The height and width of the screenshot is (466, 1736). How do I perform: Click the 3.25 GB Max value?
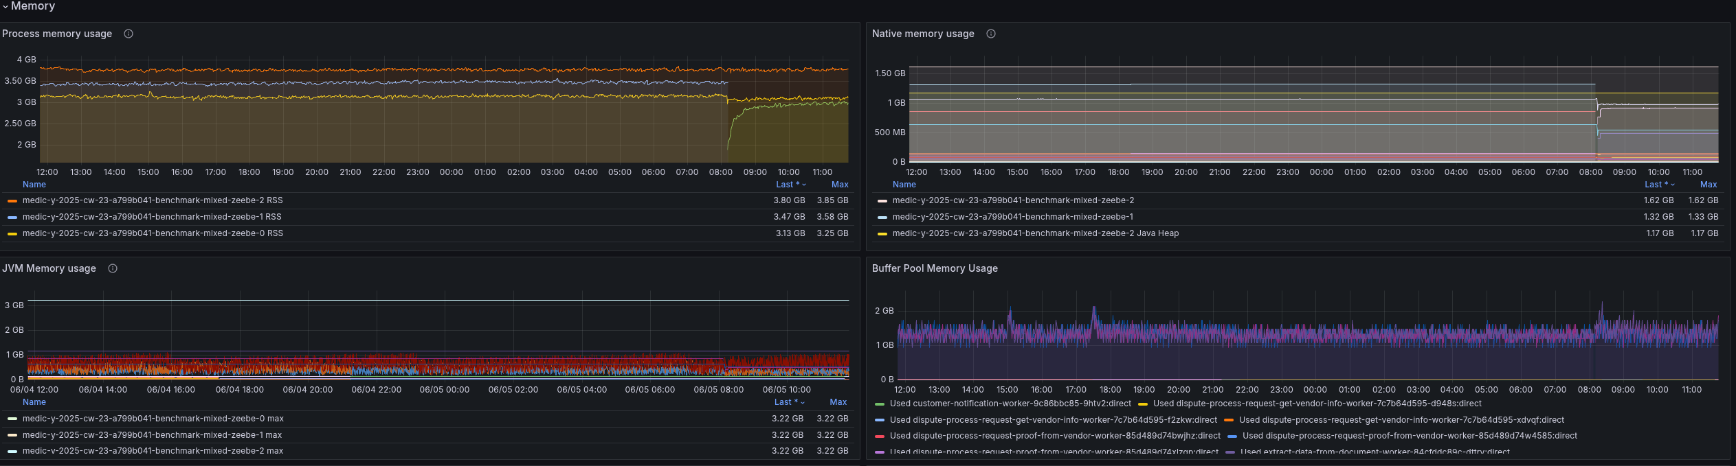[x=833, y=233]
